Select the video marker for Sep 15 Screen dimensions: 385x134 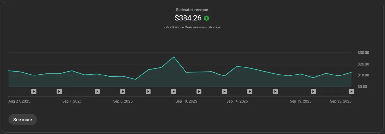pyautogui.click(x=250, y=91)
